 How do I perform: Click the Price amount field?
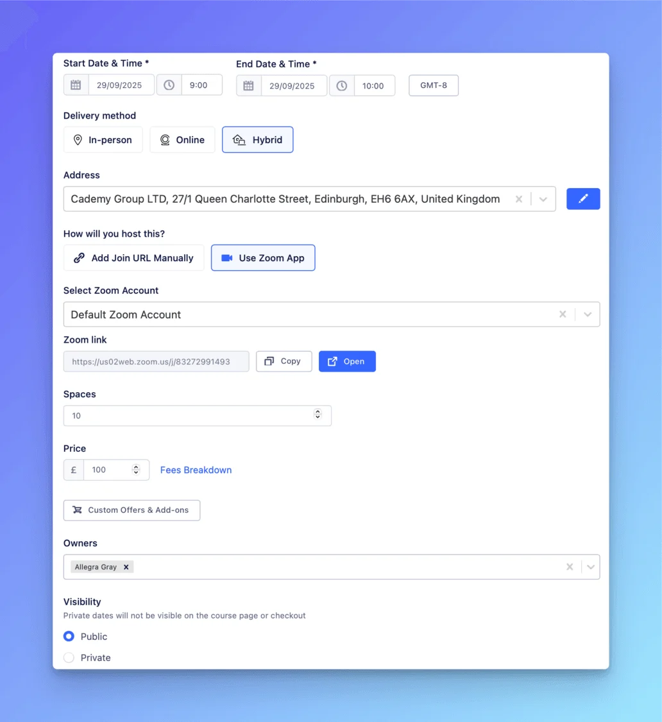pyautogui.click(x=116, y=470)
